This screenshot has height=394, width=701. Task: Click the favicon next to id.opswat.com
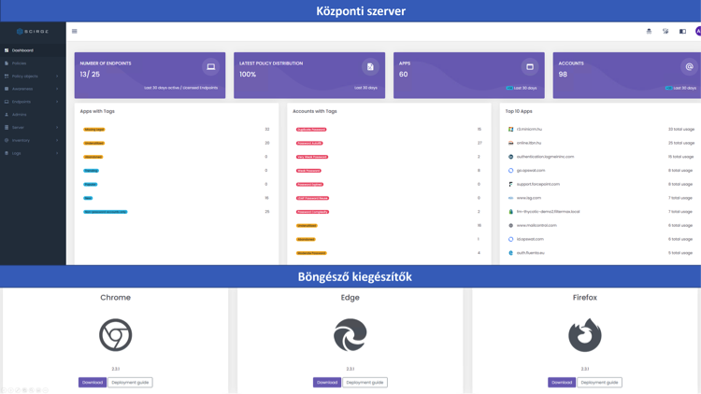[x=511, y=239]
